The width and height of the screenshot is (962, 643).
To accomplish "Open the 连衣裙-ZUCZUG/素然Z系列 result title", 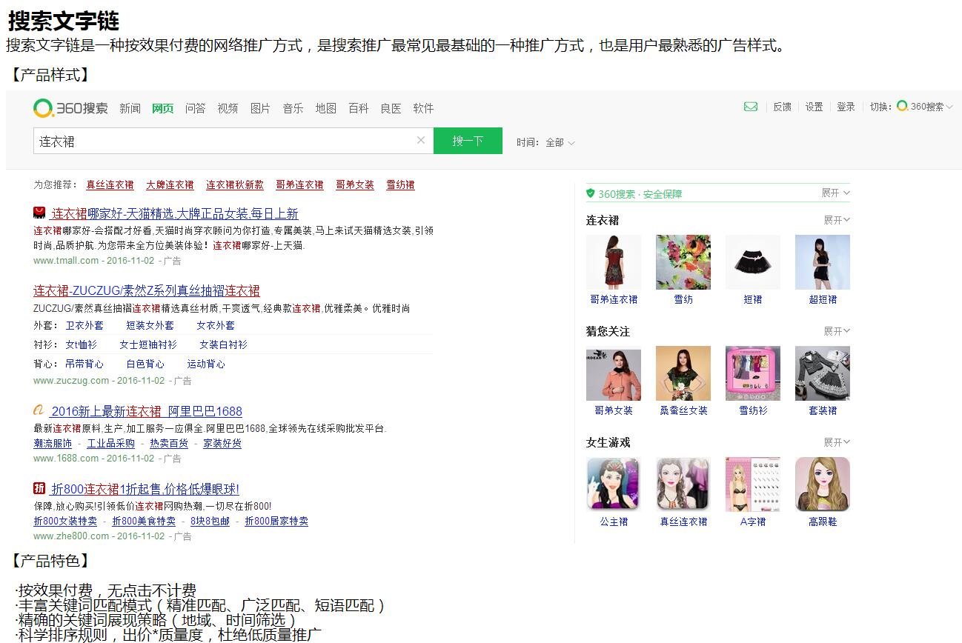I will coord(147,290).
